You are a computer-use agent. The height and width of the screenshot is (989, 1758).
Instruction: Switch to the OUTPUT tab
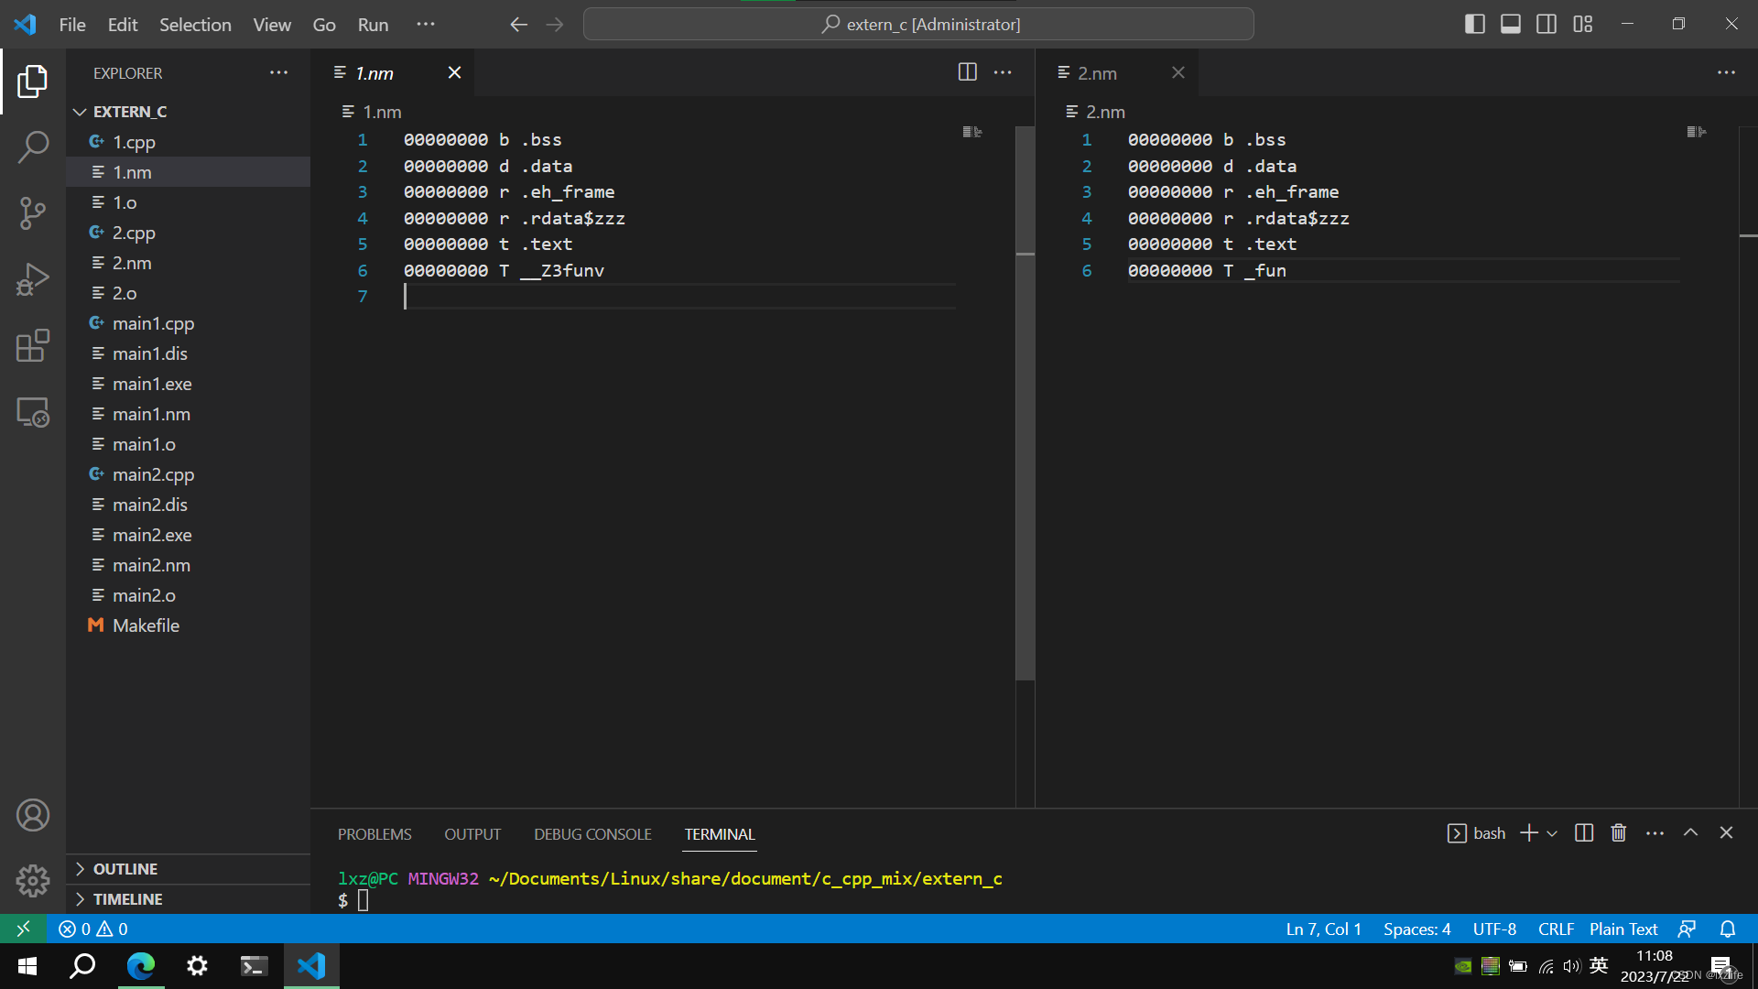472,833
